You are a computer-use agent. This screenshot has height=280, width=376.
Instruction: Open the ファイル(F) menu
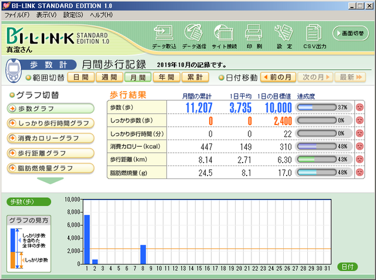17,15
